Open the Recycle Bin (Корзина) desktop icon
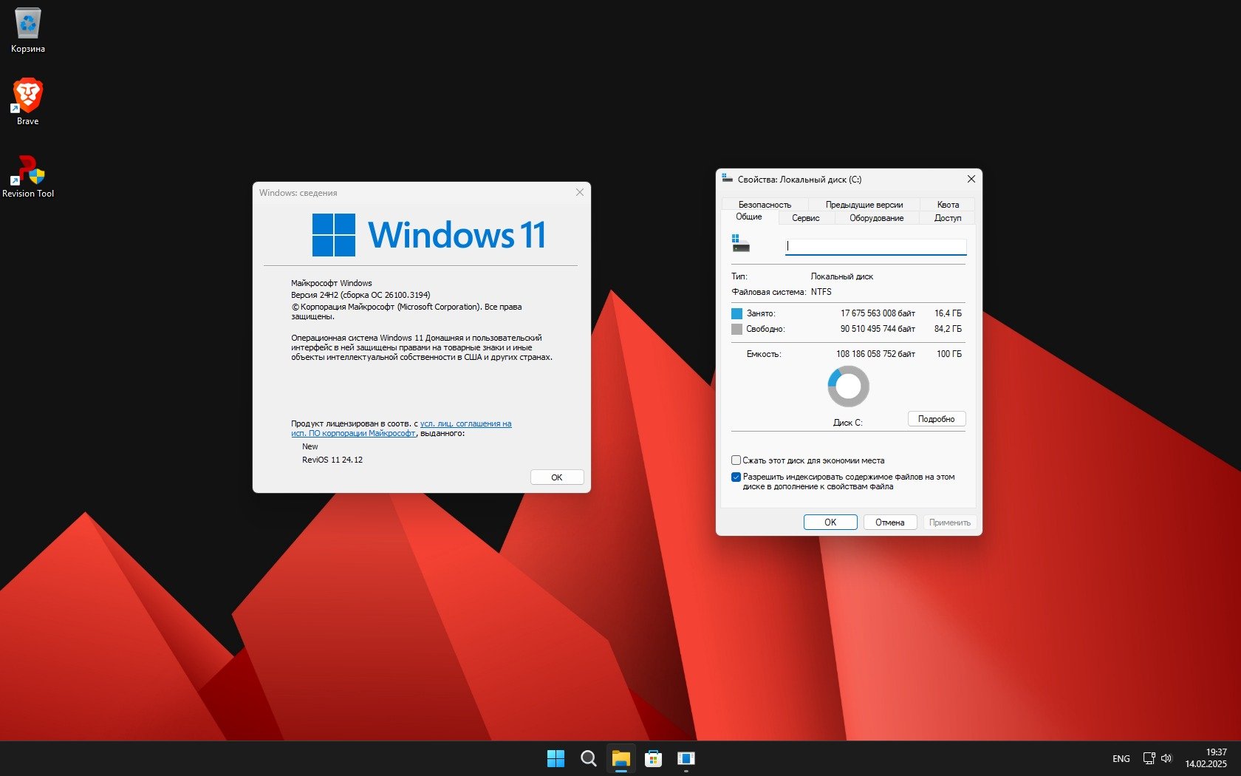1241x776 pixels. (28, 30)
